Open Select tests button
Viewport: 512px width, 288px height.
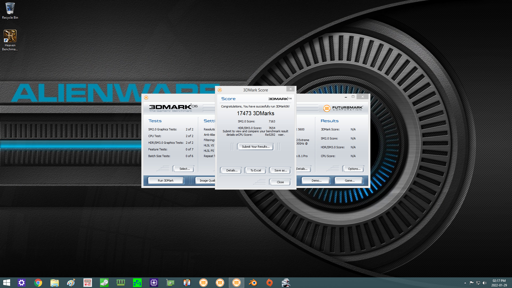[x=184, y=169]
